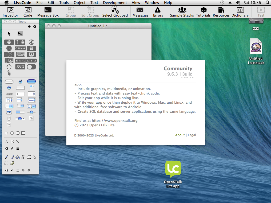Choose the progress bar control tool

[x=20, y=112]
